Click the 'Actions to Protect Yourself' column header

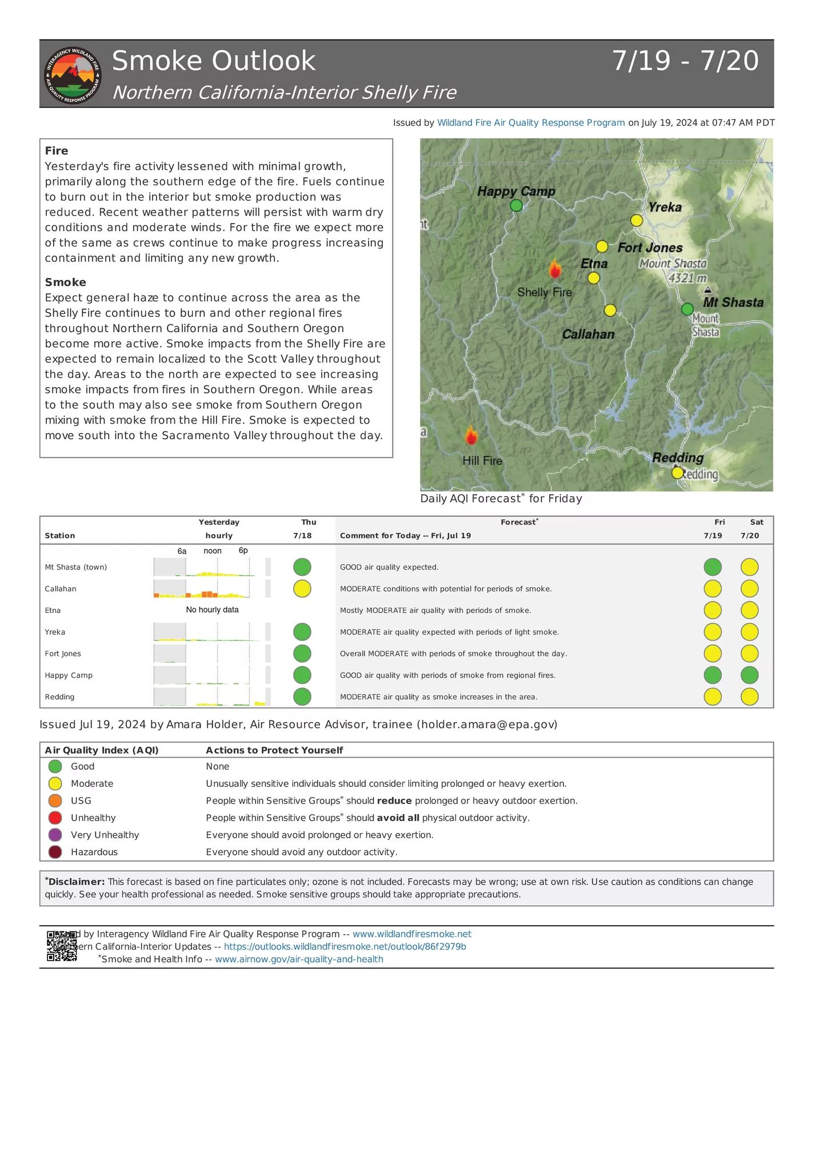(274, 750)
